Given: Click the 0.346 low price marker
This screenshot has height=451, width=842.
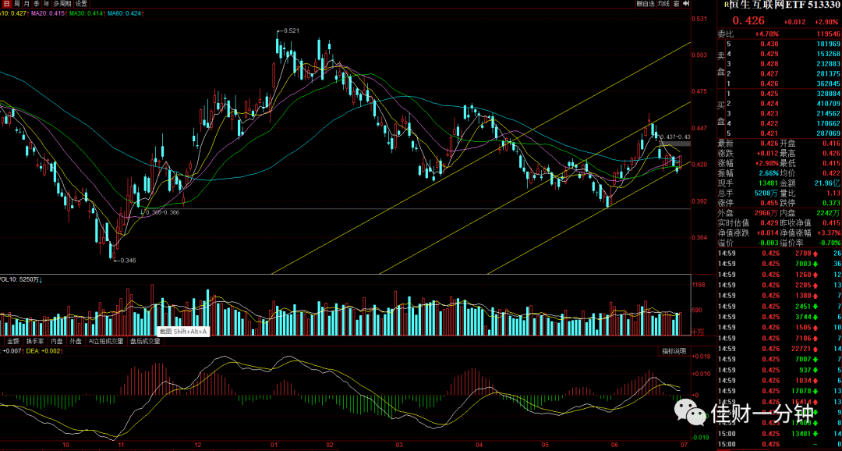Looking at the screenshot, I should coord(127,260).
